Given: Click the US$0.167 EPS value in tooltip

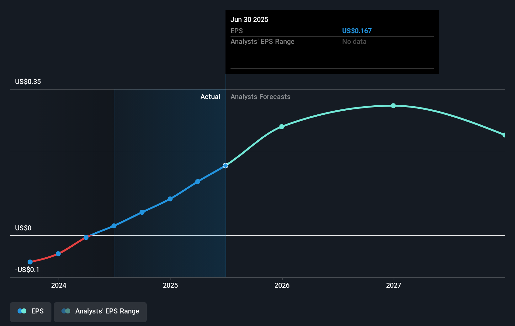Looking at the screenshot, I should click(357, 31).
